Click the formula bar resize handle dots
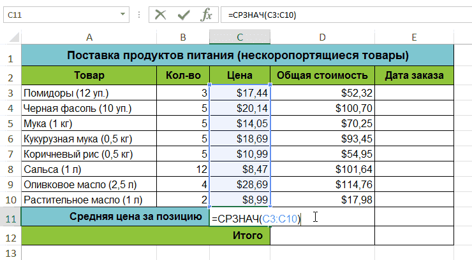This screenshot has height=260, width=472. [139, 15]
